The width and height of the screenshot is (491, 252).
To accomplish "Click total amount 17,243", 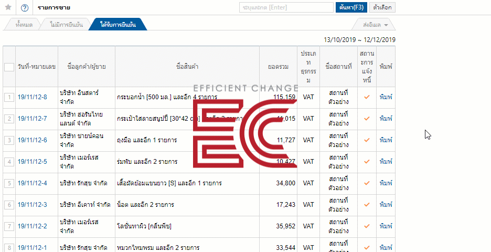I will [285, 205].
